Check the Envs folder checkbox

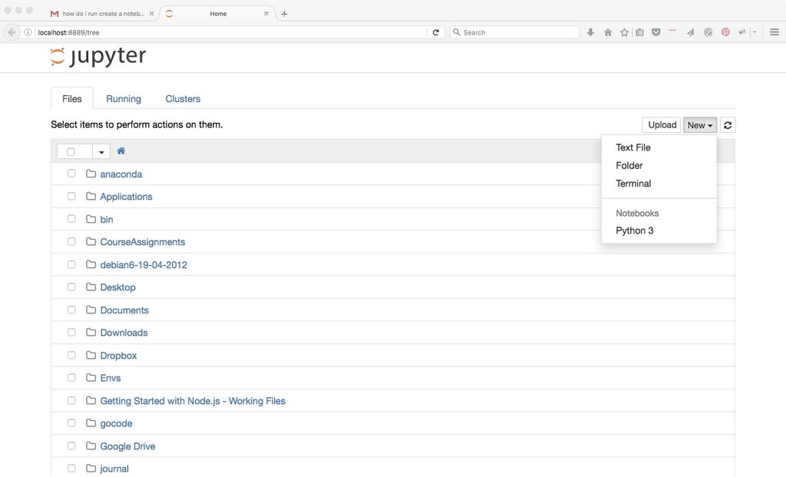click(71, 377)
